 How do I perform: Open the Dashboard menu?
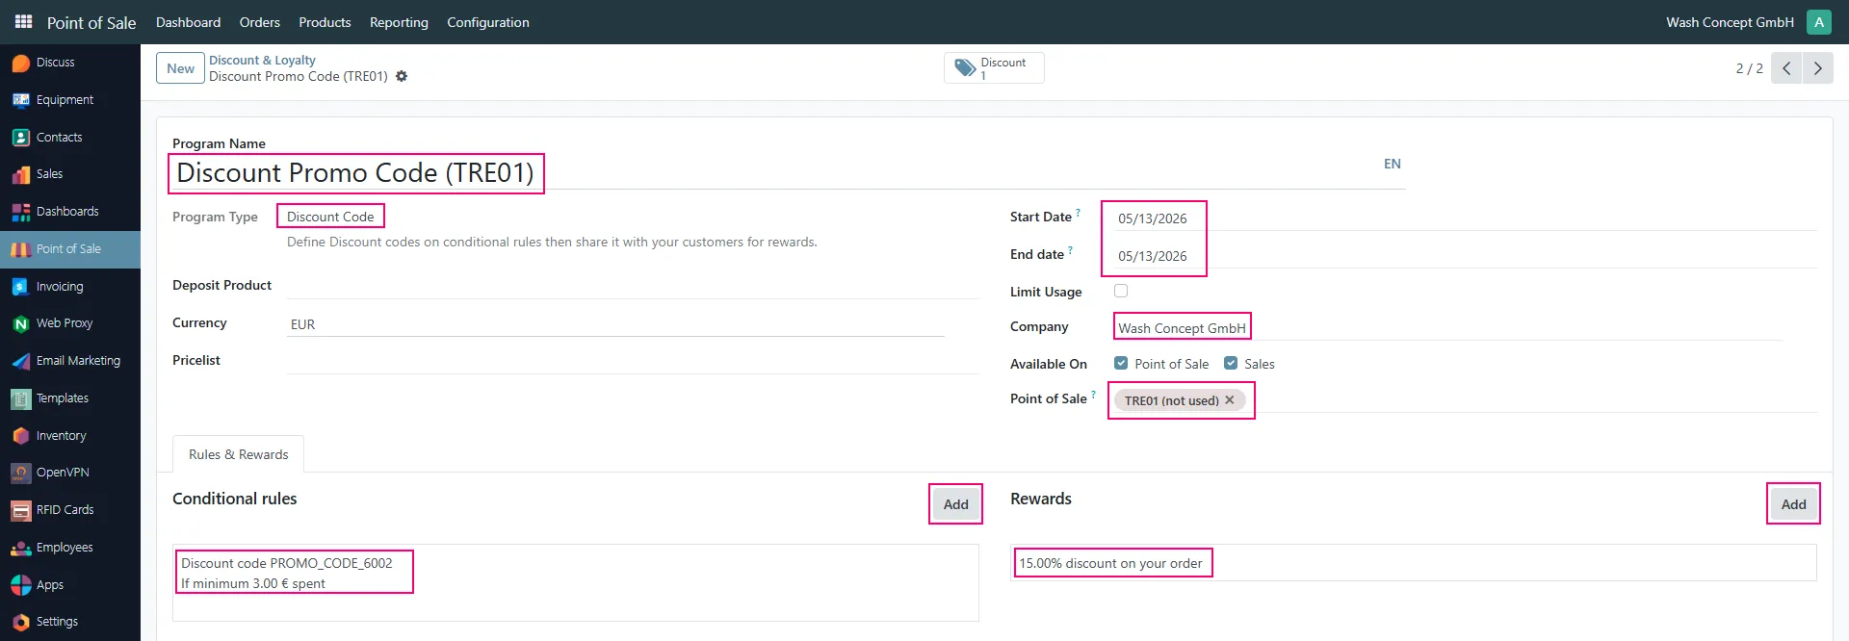pos(188,22)
